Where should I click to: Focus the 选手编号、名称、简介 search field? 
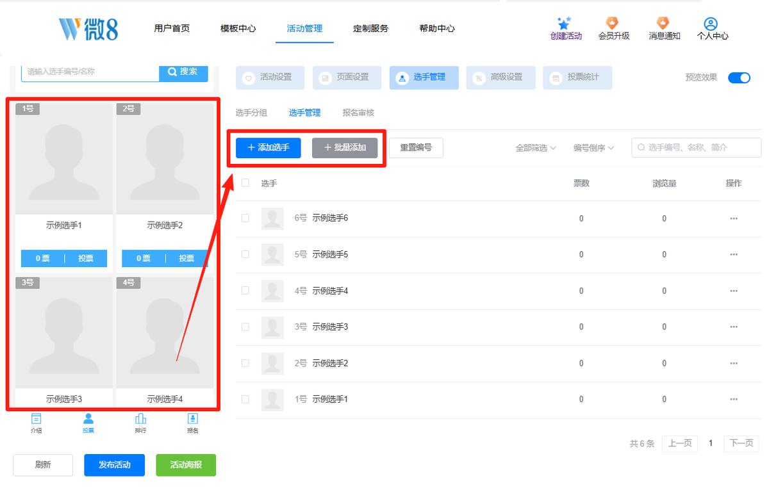697,148
